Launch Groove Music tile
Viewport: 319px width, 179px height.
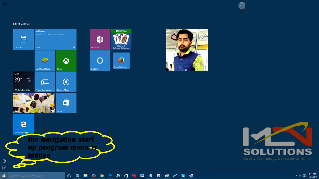66,82
